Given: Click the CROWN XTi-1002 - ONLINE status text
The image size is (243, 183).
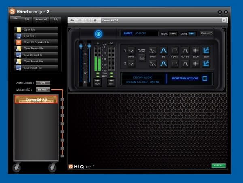Looking at the screenshot, I should click(x=143, y=82).
